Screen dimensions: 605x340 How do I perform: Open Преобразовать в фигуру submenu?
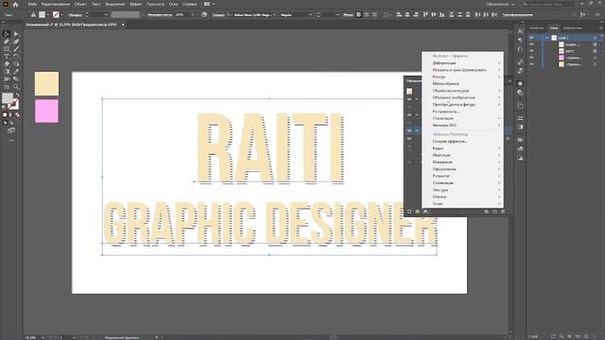pos(462,105)
